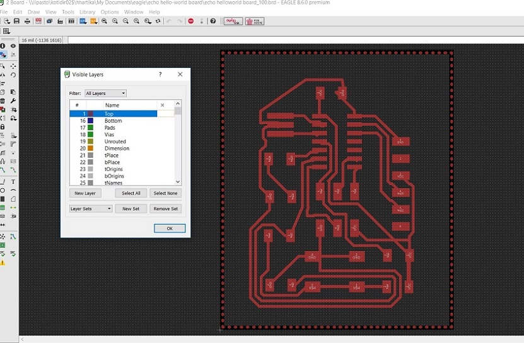Click the Select None button
Viewport: 524px width, 343px height.
click(165, 193)
